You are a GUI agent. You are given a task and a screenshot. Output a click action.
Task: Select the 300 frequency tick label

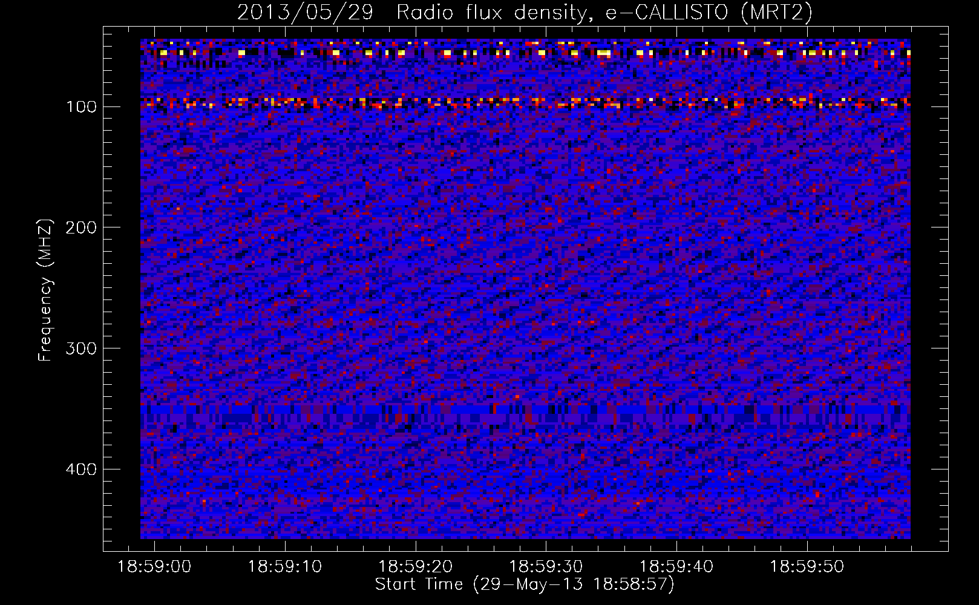click(82, 348)
